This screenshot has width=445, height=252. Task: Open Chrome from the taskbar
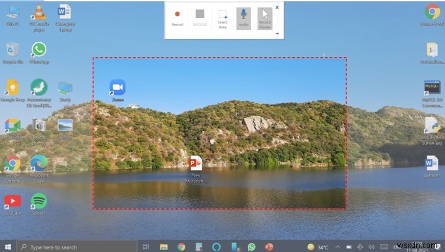[181, 247]
